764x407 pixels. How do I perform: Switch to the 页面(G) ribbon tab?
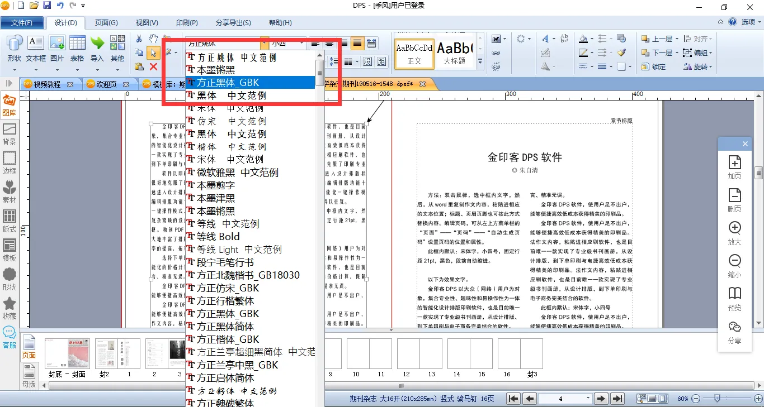point(106,23)
